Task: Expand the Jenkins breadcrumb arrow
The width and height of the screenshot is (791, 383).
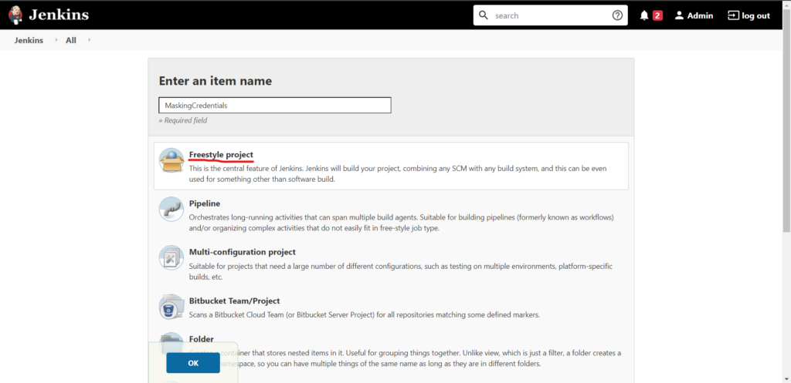Action: tap(56, 40)
